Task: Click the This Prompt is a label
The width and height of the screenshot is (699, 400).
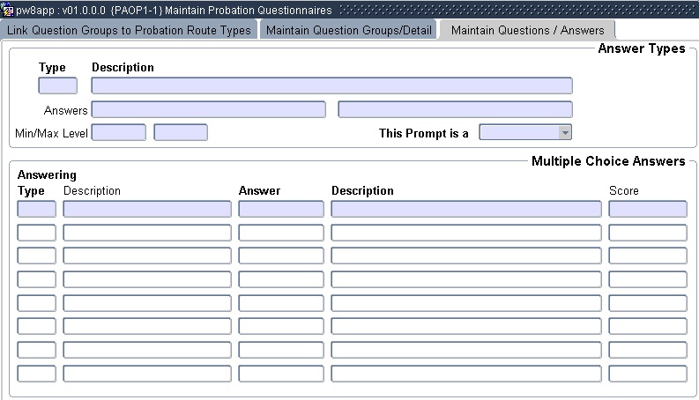Action: 423,133
